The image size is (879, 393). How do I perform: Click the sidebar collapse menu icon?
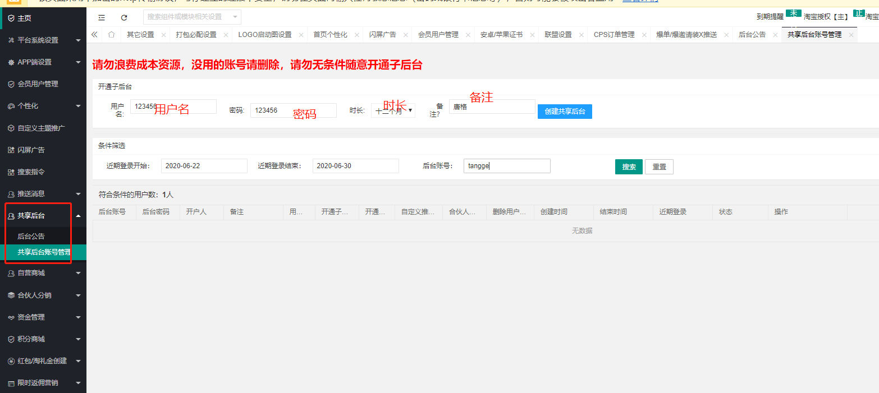click(x=102, y=17)
